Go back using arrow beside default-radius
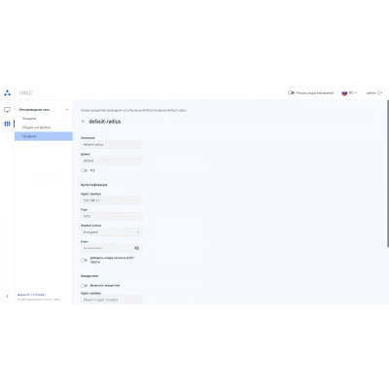Viewport: 389px width, 389px height. (x=83, y=122)
